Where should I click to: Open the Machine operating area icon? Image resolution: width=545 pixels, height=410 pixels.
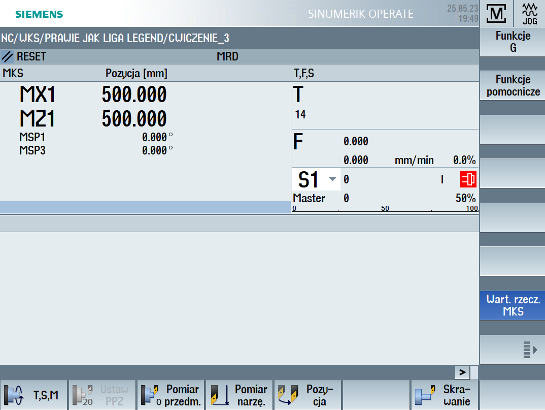[496, 14]
